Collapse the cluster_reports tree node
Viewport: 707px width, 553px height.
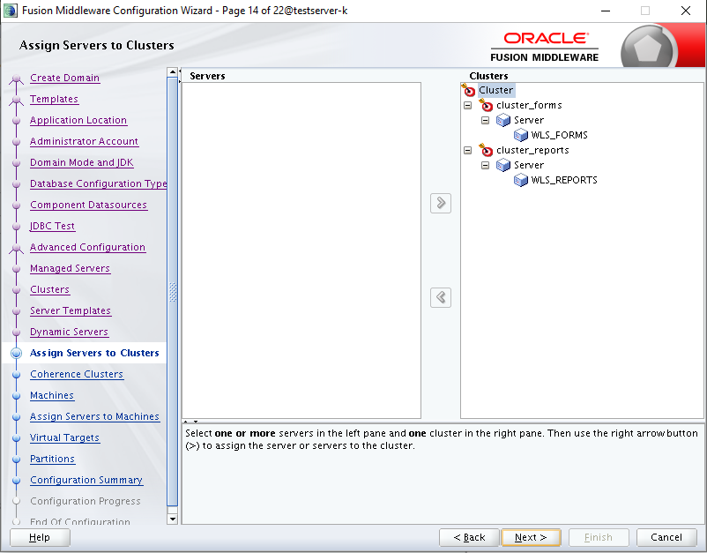tap(467, 150)
